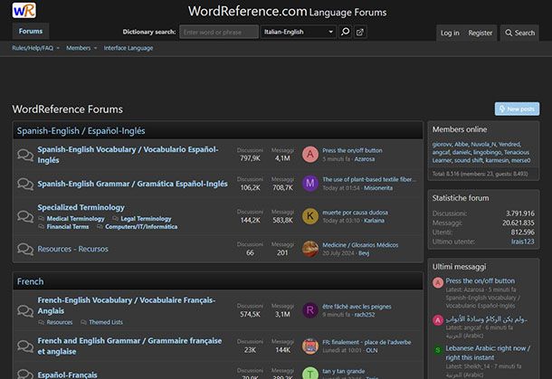Open Lebanese Arabic: right now thread
This screenshot has height=379, width=552.
pos(488,353)
